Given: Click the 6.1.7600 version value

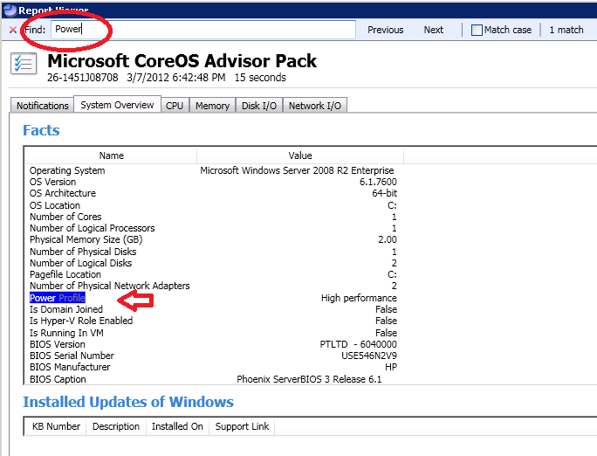Looking at the screenshot, I should [x=378, y=182].
